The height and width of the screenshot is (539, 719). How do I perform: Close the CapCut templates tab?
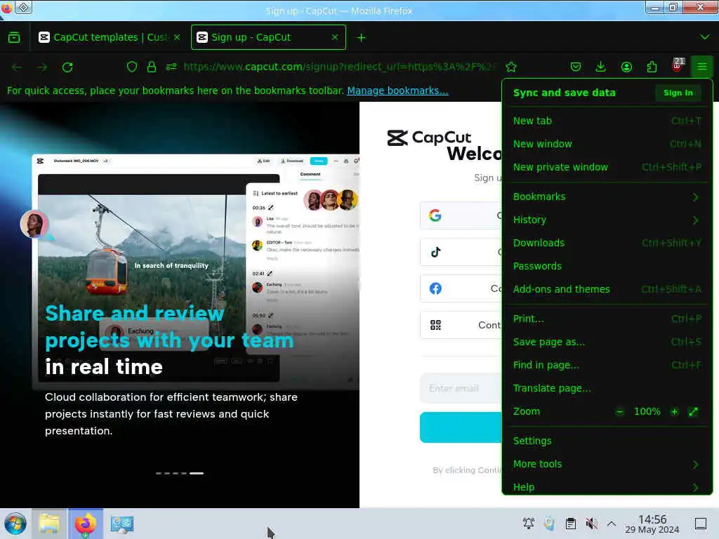tap(177, 37)
